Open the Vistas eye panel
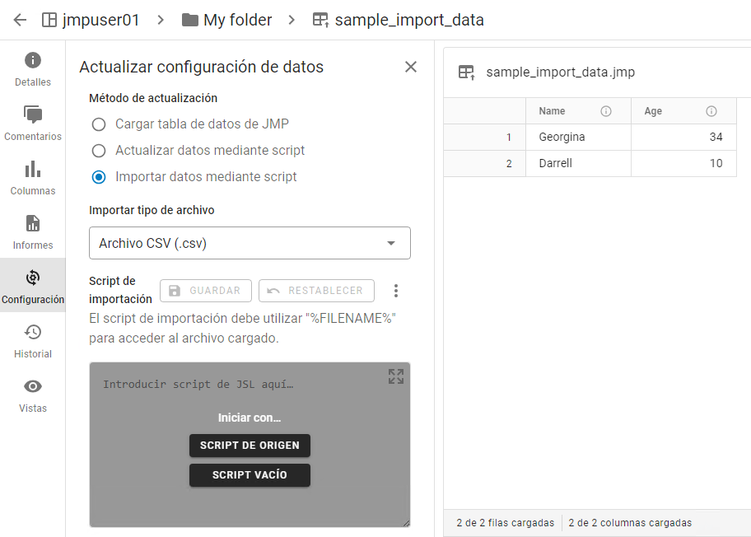Screen dimensions: 751x537 (33, 395)
